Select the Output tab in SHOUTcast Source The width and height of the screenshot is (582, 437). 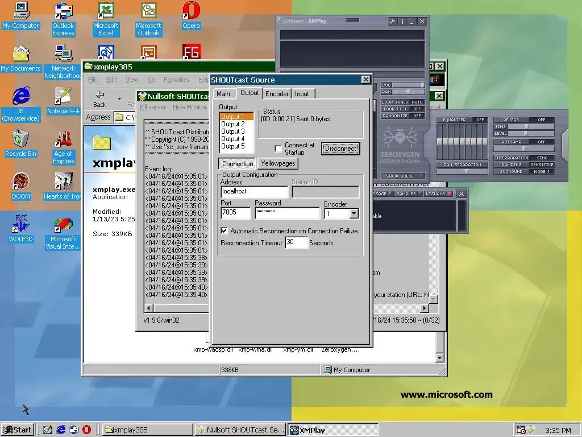(250, 93)
